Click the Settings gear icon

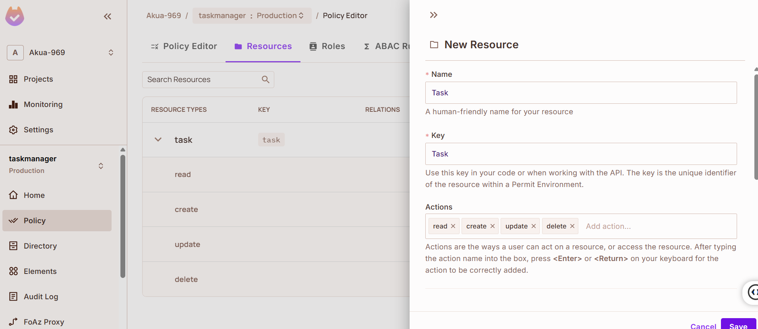(x=13, y=130)
